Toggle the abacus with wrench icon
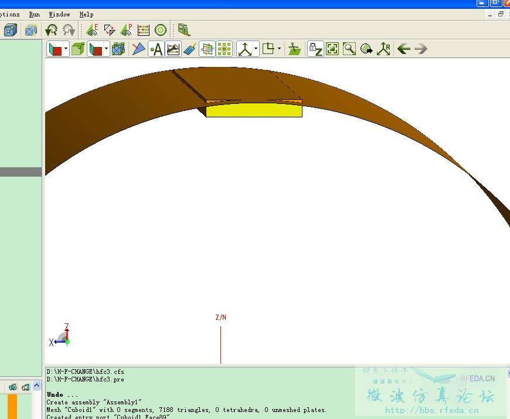510x419 pixels. pyautogui.click(x=173, y=49)
